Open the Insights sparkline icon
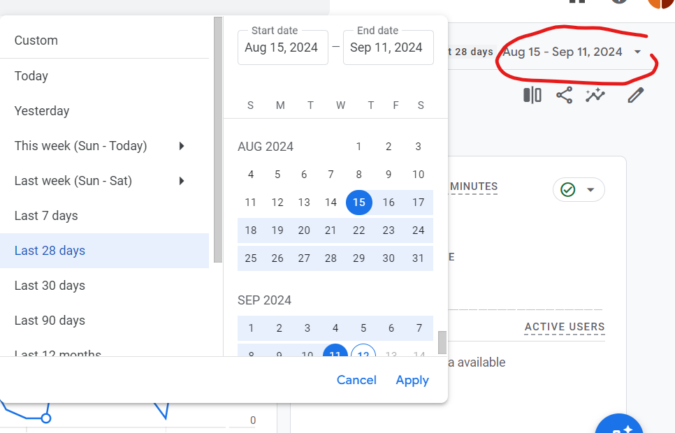The image size is (675, 433). pos(595,95)
